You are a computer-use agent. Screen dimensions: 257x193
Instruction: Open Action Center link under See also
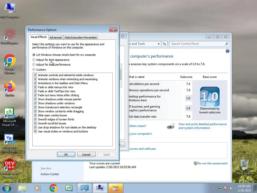click(50, 174)
